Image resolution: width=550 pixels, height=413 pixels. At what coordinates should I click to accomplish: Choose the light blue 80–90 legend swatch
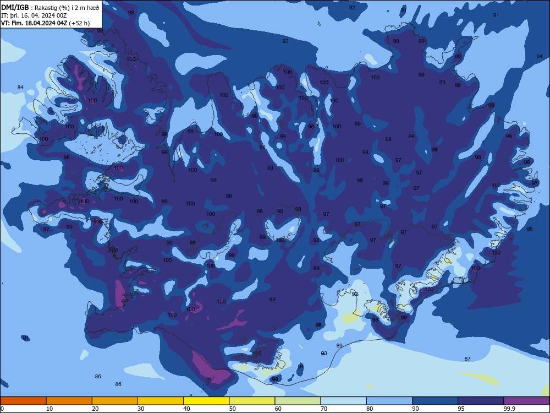pyautogui.click(x=389, y=401)
